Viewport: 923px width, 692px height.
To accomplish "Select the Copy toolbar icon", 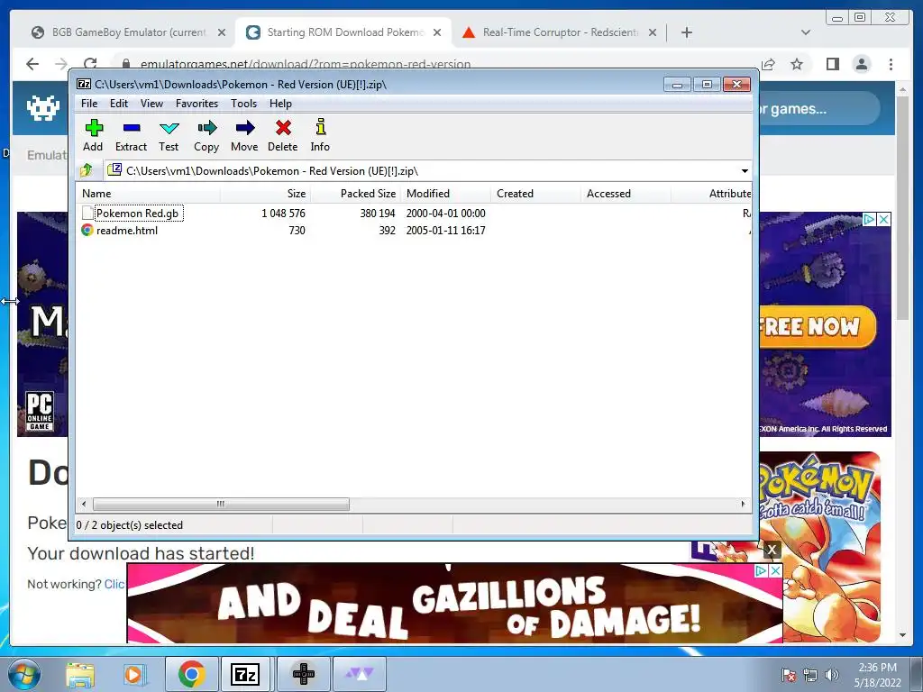I will click(206, 128).
